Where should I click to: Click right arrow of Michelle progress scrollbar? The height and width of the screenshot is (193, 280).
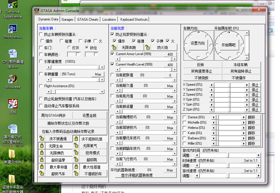(244, 123)
